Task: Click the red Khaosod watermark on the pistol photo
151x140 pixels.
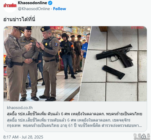Action: (137, 27)
